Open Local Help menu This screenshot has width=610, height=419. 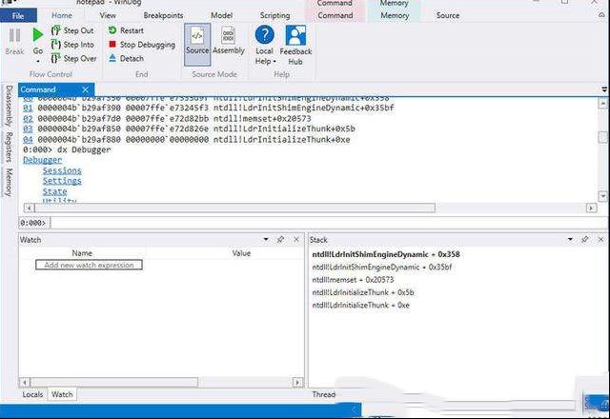click(265, 46)
